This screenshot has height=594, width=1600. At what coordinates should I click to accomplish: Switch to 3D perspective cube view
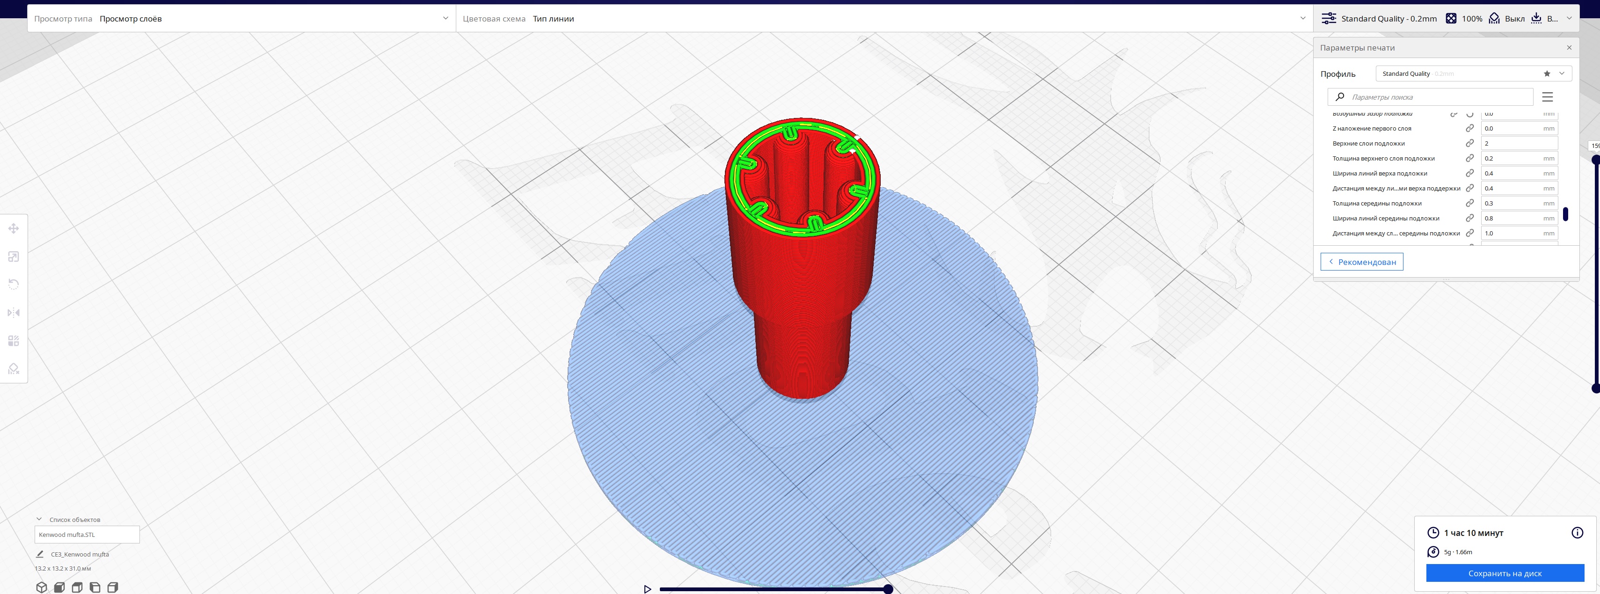point(42,587)
